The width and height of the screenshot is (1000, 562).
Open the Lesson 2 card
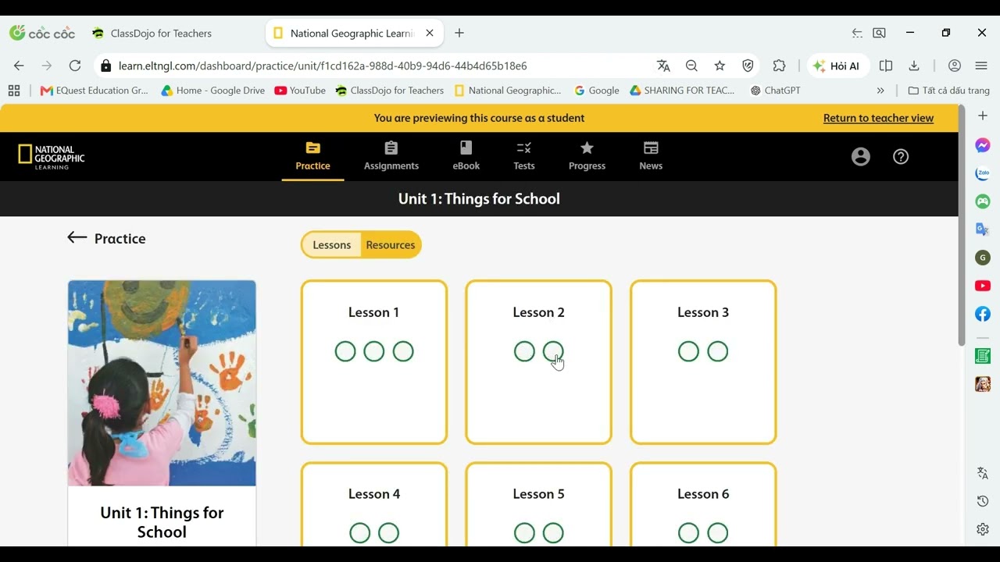[538, 362]
